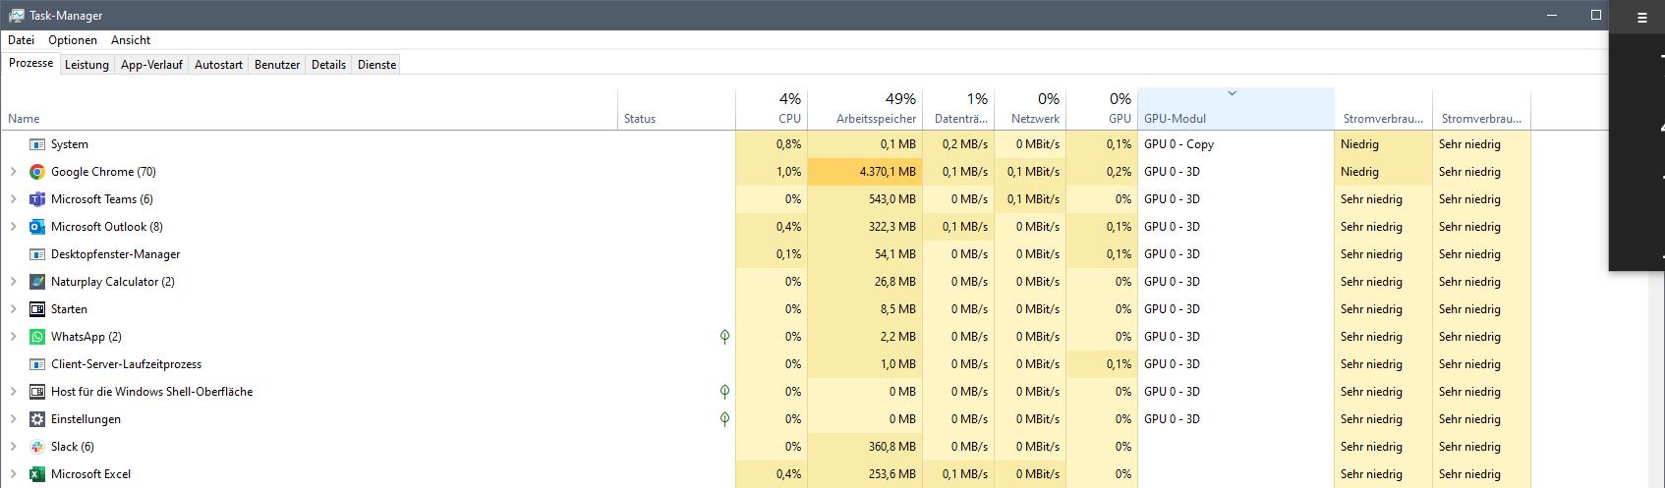Sort by the CPU column header
The image size is (1665, 488).
pyautogui.click(x=772, y=109)
